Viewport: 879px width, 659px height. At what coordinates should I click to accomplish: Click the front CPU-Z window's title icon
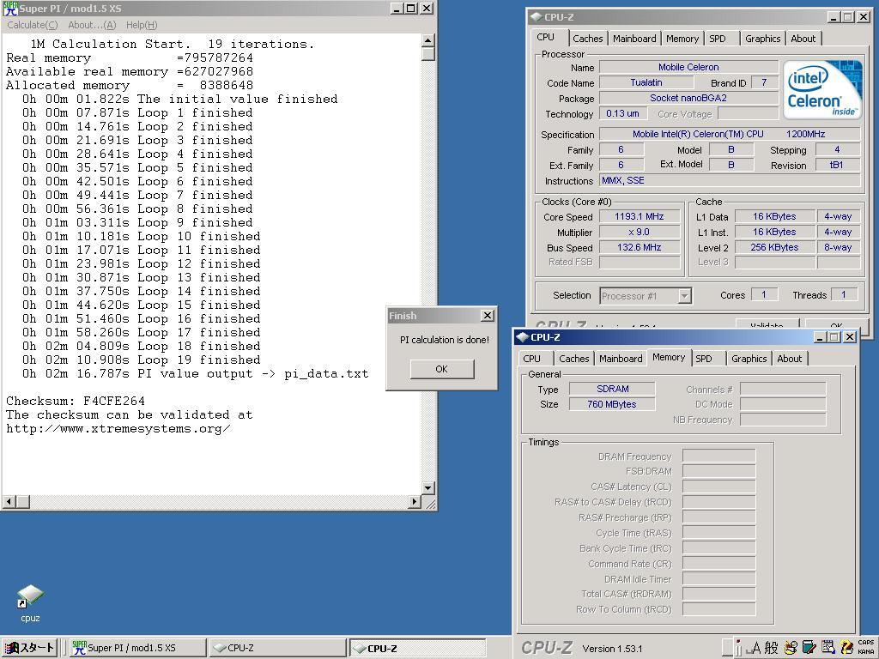523,336
